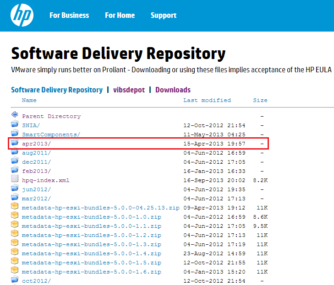
Task: Sort the listing by Name column
Action: point(29,100)
